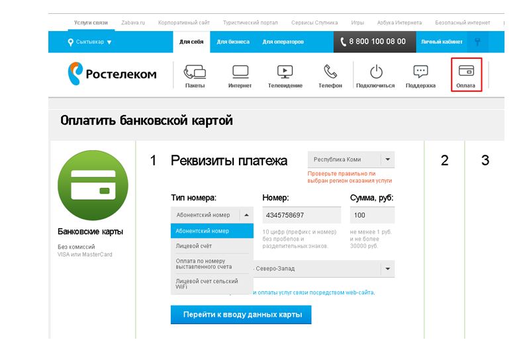The height and width of the screenshot is (342, 525).
Task: Click the Оплата card icon
Action: pyautogui.click(x=465, y=71)
